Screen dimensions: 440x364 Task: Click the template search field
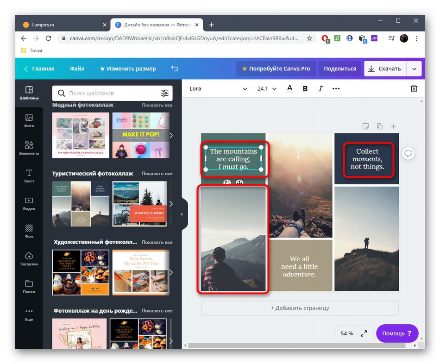click(112, 93)
